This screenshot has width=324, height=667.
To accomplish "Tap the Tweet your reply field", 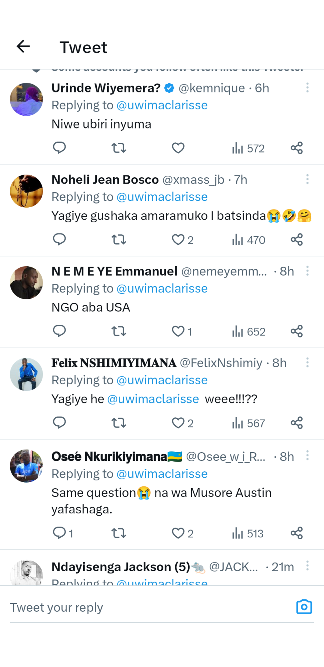I will coord(150,607).
